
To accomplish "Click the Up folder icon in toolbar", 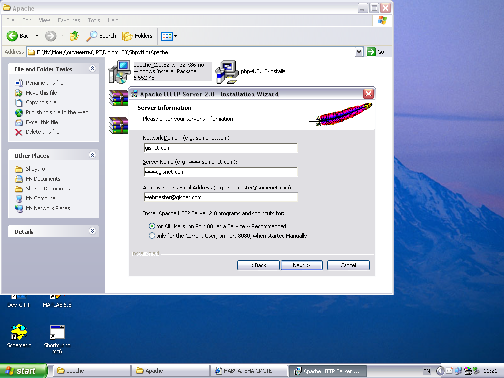I will 74,36.
